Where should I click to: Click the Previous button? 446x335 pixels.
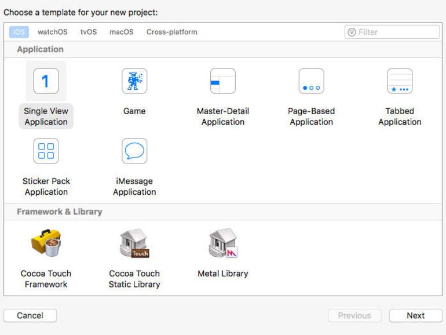coord(354,315)
